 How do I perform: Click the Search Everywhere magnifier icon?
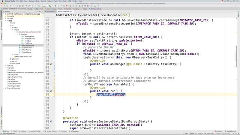(x=235, y=6)
